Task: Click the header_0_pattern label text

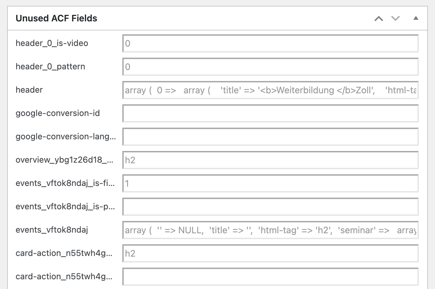Action: click(50, 66)
